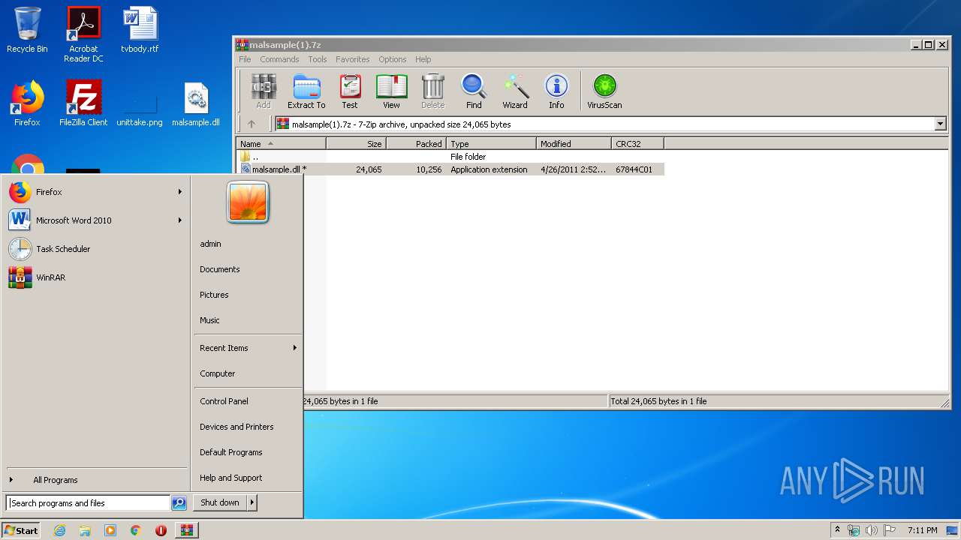Expand Recent Items submenu
961x540 pixels.
pyautogui.click(x=295, y=348)
